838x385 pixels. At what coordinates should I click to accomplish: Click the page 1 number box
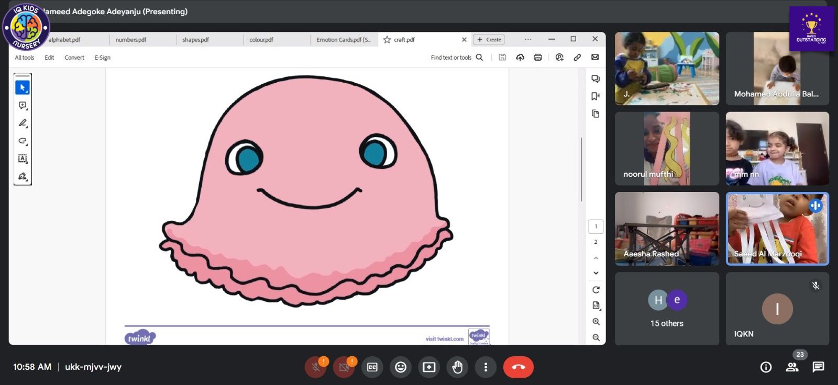(596, 227)
